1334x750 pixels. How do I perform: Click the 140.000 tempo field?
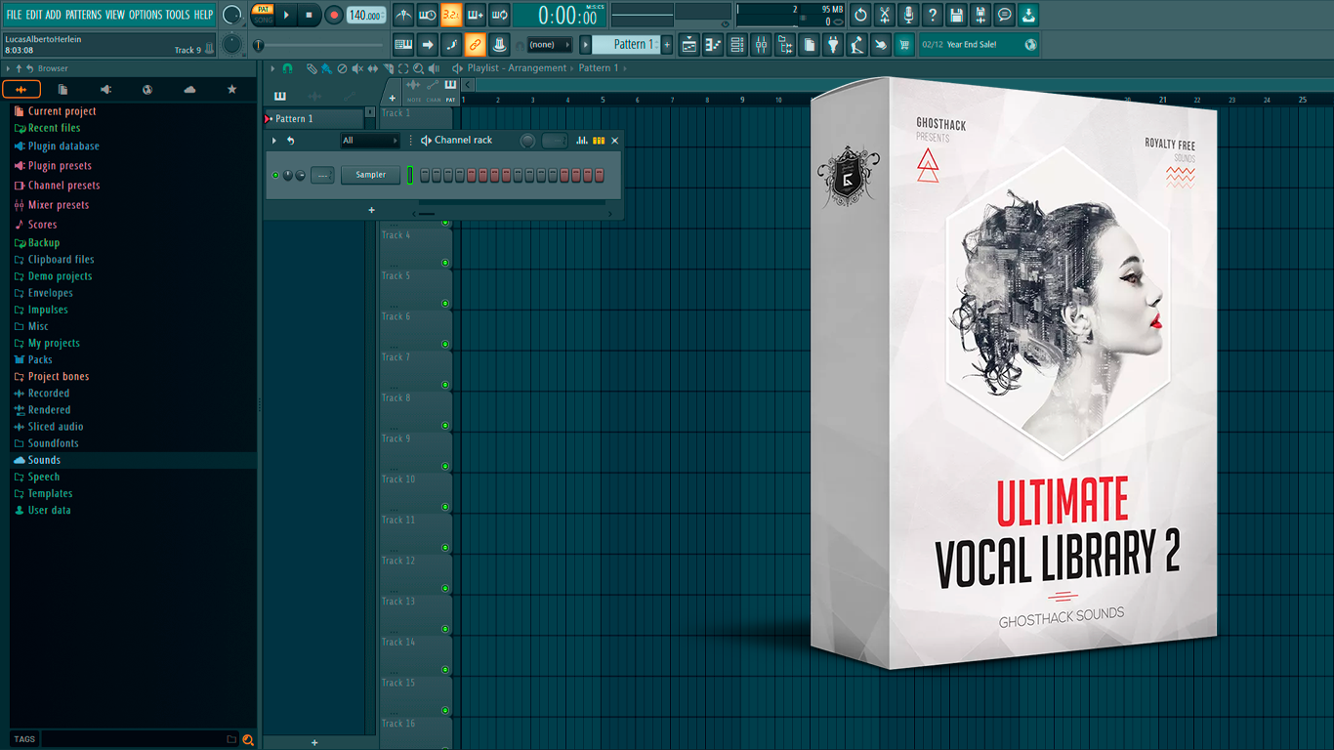click(366, 16)
